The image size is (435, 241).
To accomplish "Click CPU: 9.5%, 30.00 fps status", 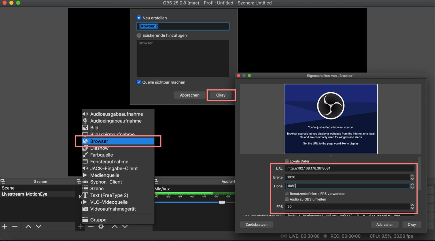I will point(391,236).
